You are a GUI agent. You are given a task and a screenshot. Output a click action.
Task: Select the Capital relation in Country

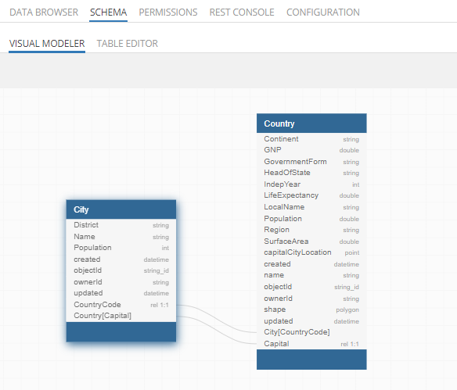click(311, 344)
